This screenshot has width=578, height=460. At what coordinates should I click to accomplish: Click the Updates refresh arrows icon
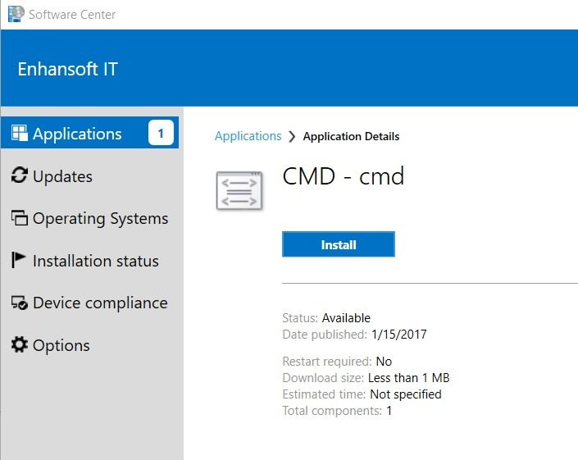[x=19, y=175]
